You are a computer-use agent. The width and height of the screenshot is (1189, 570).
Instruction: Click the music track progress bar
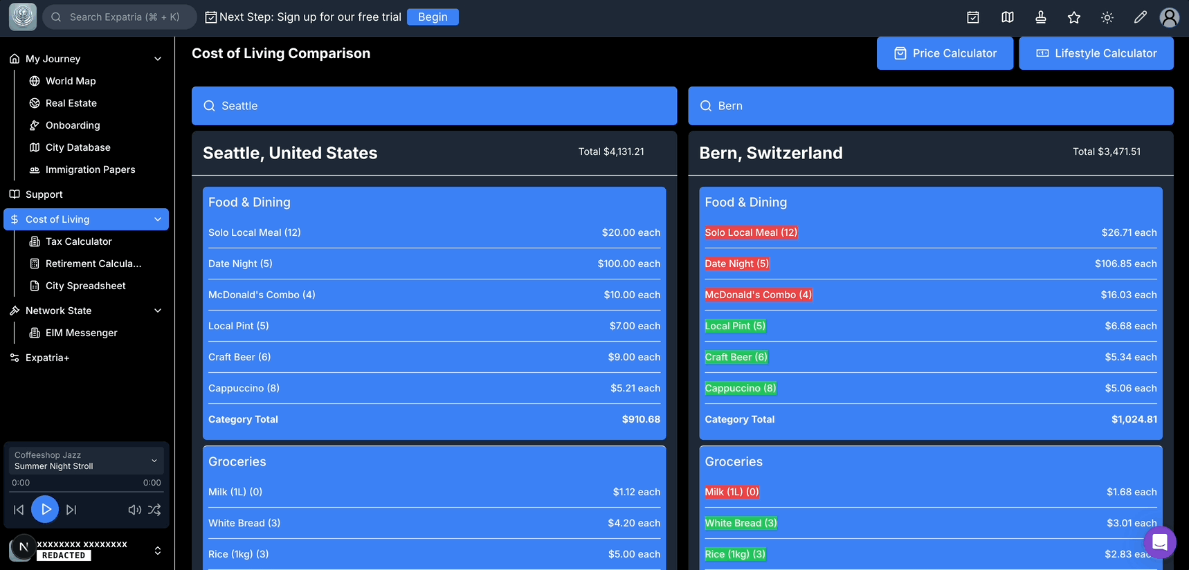coord(87,492)
